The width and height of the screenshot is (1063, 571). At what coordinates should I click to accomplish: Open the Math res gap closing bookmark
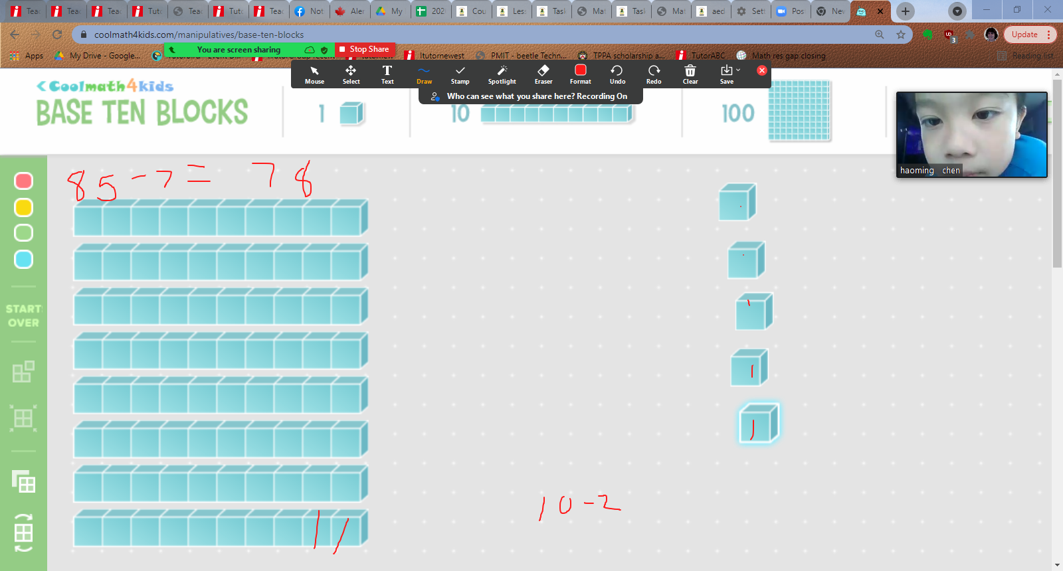(x=781, y=56)
